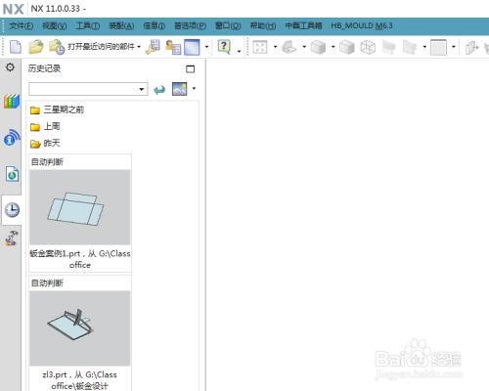This screenshot has width=489, height=391.
Task: Open the History clock tab in sidebar
Action: (x=12, y=210)
